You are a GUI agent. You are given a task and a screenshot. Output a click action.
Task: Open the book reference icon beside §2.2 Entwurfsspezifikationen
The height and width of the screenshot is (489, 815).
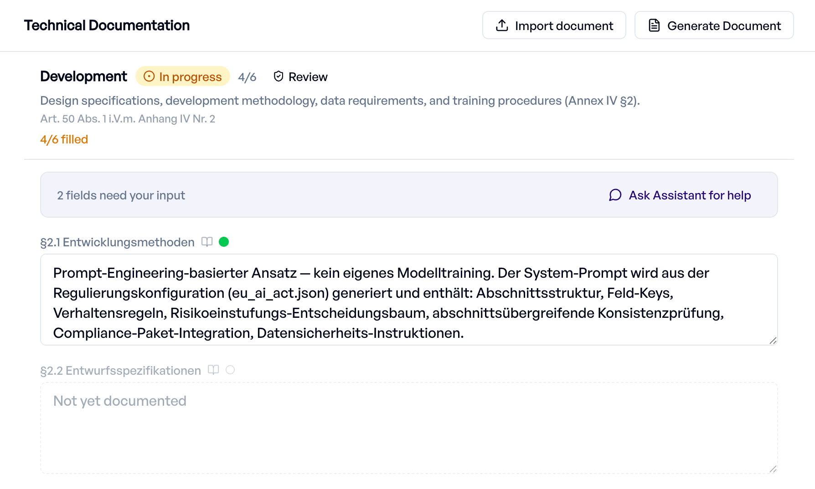pos(213,370)
